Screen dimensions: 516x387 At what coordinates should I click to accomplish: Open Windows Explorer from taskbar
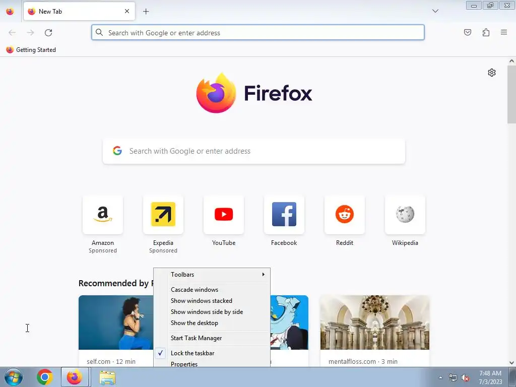click(107, 377)
